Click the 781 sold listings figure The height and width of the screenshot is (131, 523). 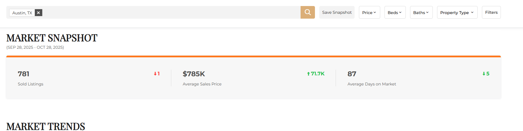coord(24,74)
